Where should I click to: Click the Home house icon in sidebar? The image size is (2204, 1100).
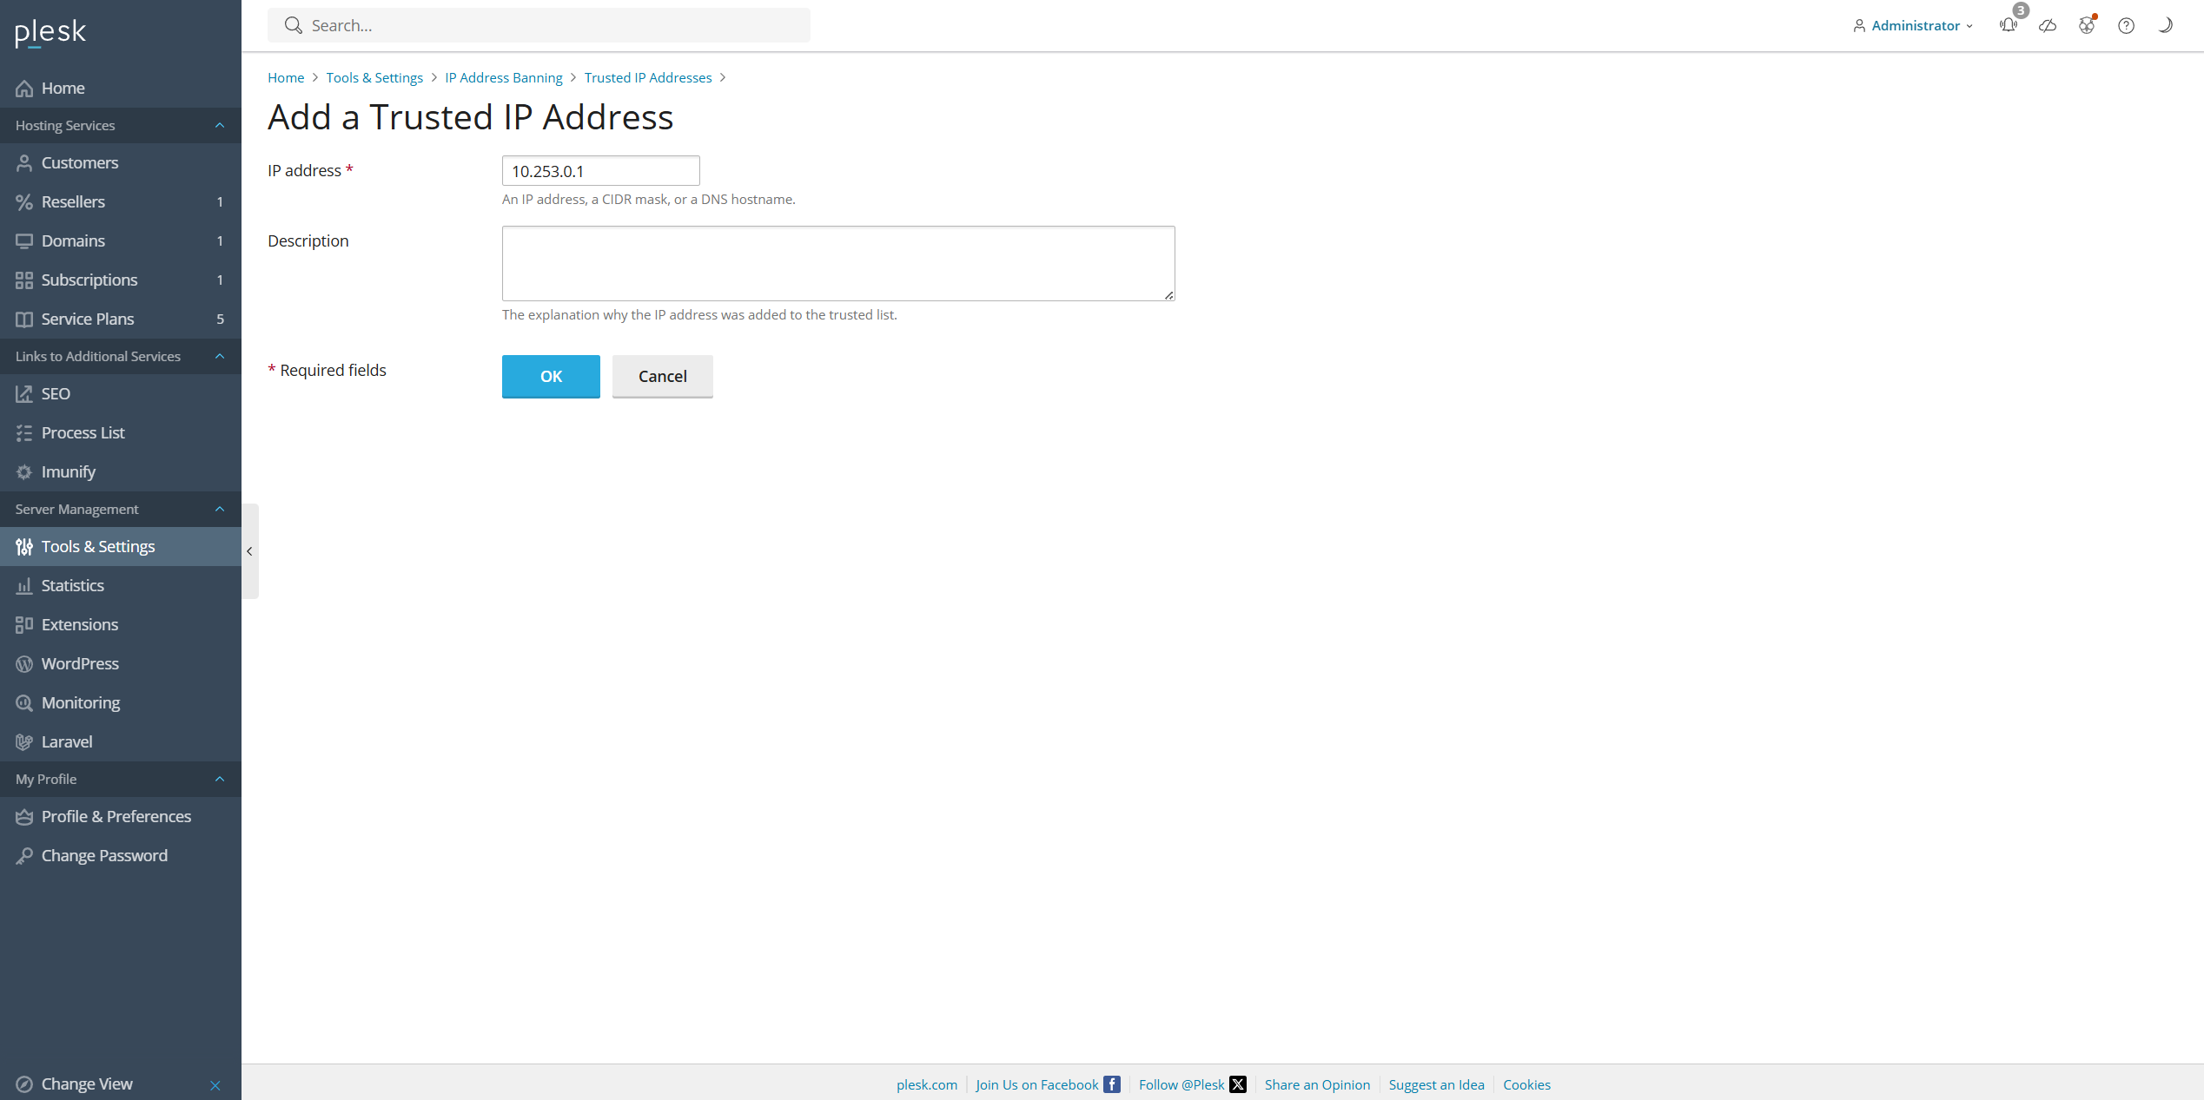point(24,89)
